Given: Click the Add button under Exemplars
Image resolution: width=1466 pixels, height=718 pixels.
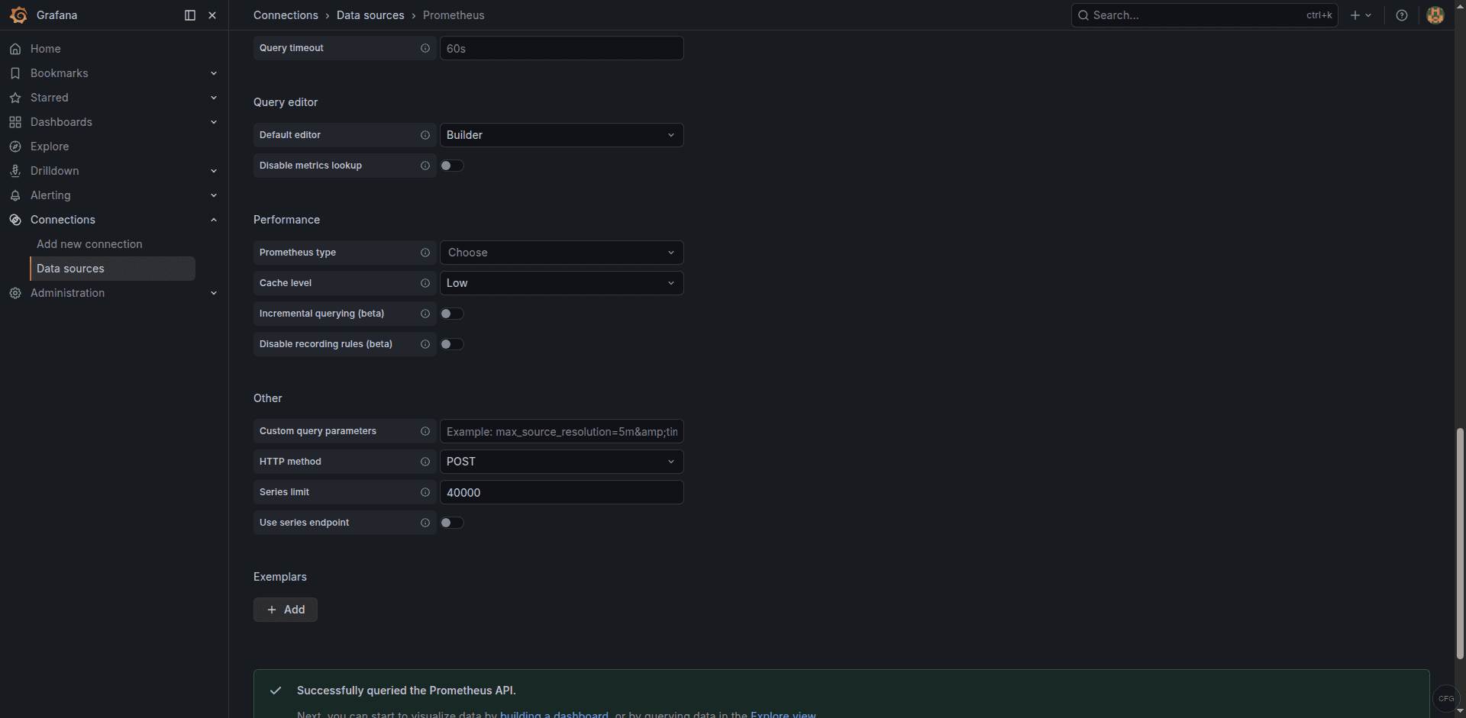Looking at the screenshot, I should coord(285,609).
